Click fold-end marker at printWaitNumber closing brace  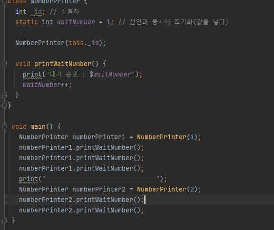[5, 95]
